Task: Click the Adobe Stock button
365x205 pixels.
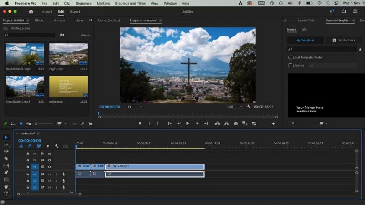Action: [344, 40]
